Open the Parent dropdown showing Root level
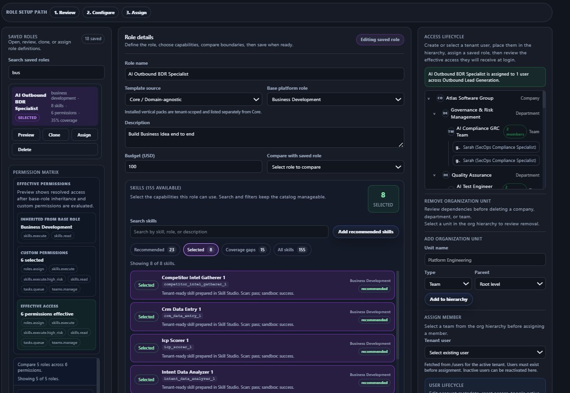570x393 pixels. [x=510, y=283]
